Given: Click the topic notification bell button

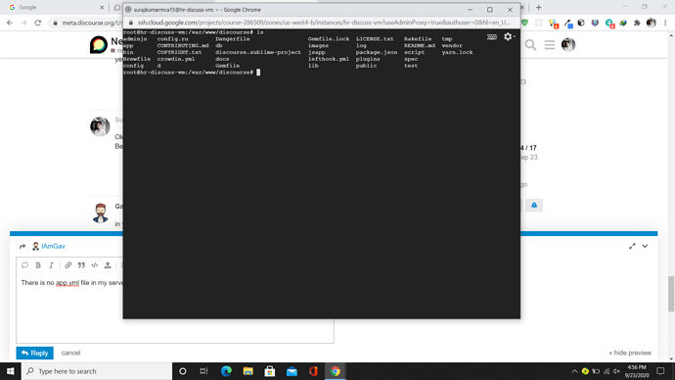Looking at the screenshot, I should [534, 206].
